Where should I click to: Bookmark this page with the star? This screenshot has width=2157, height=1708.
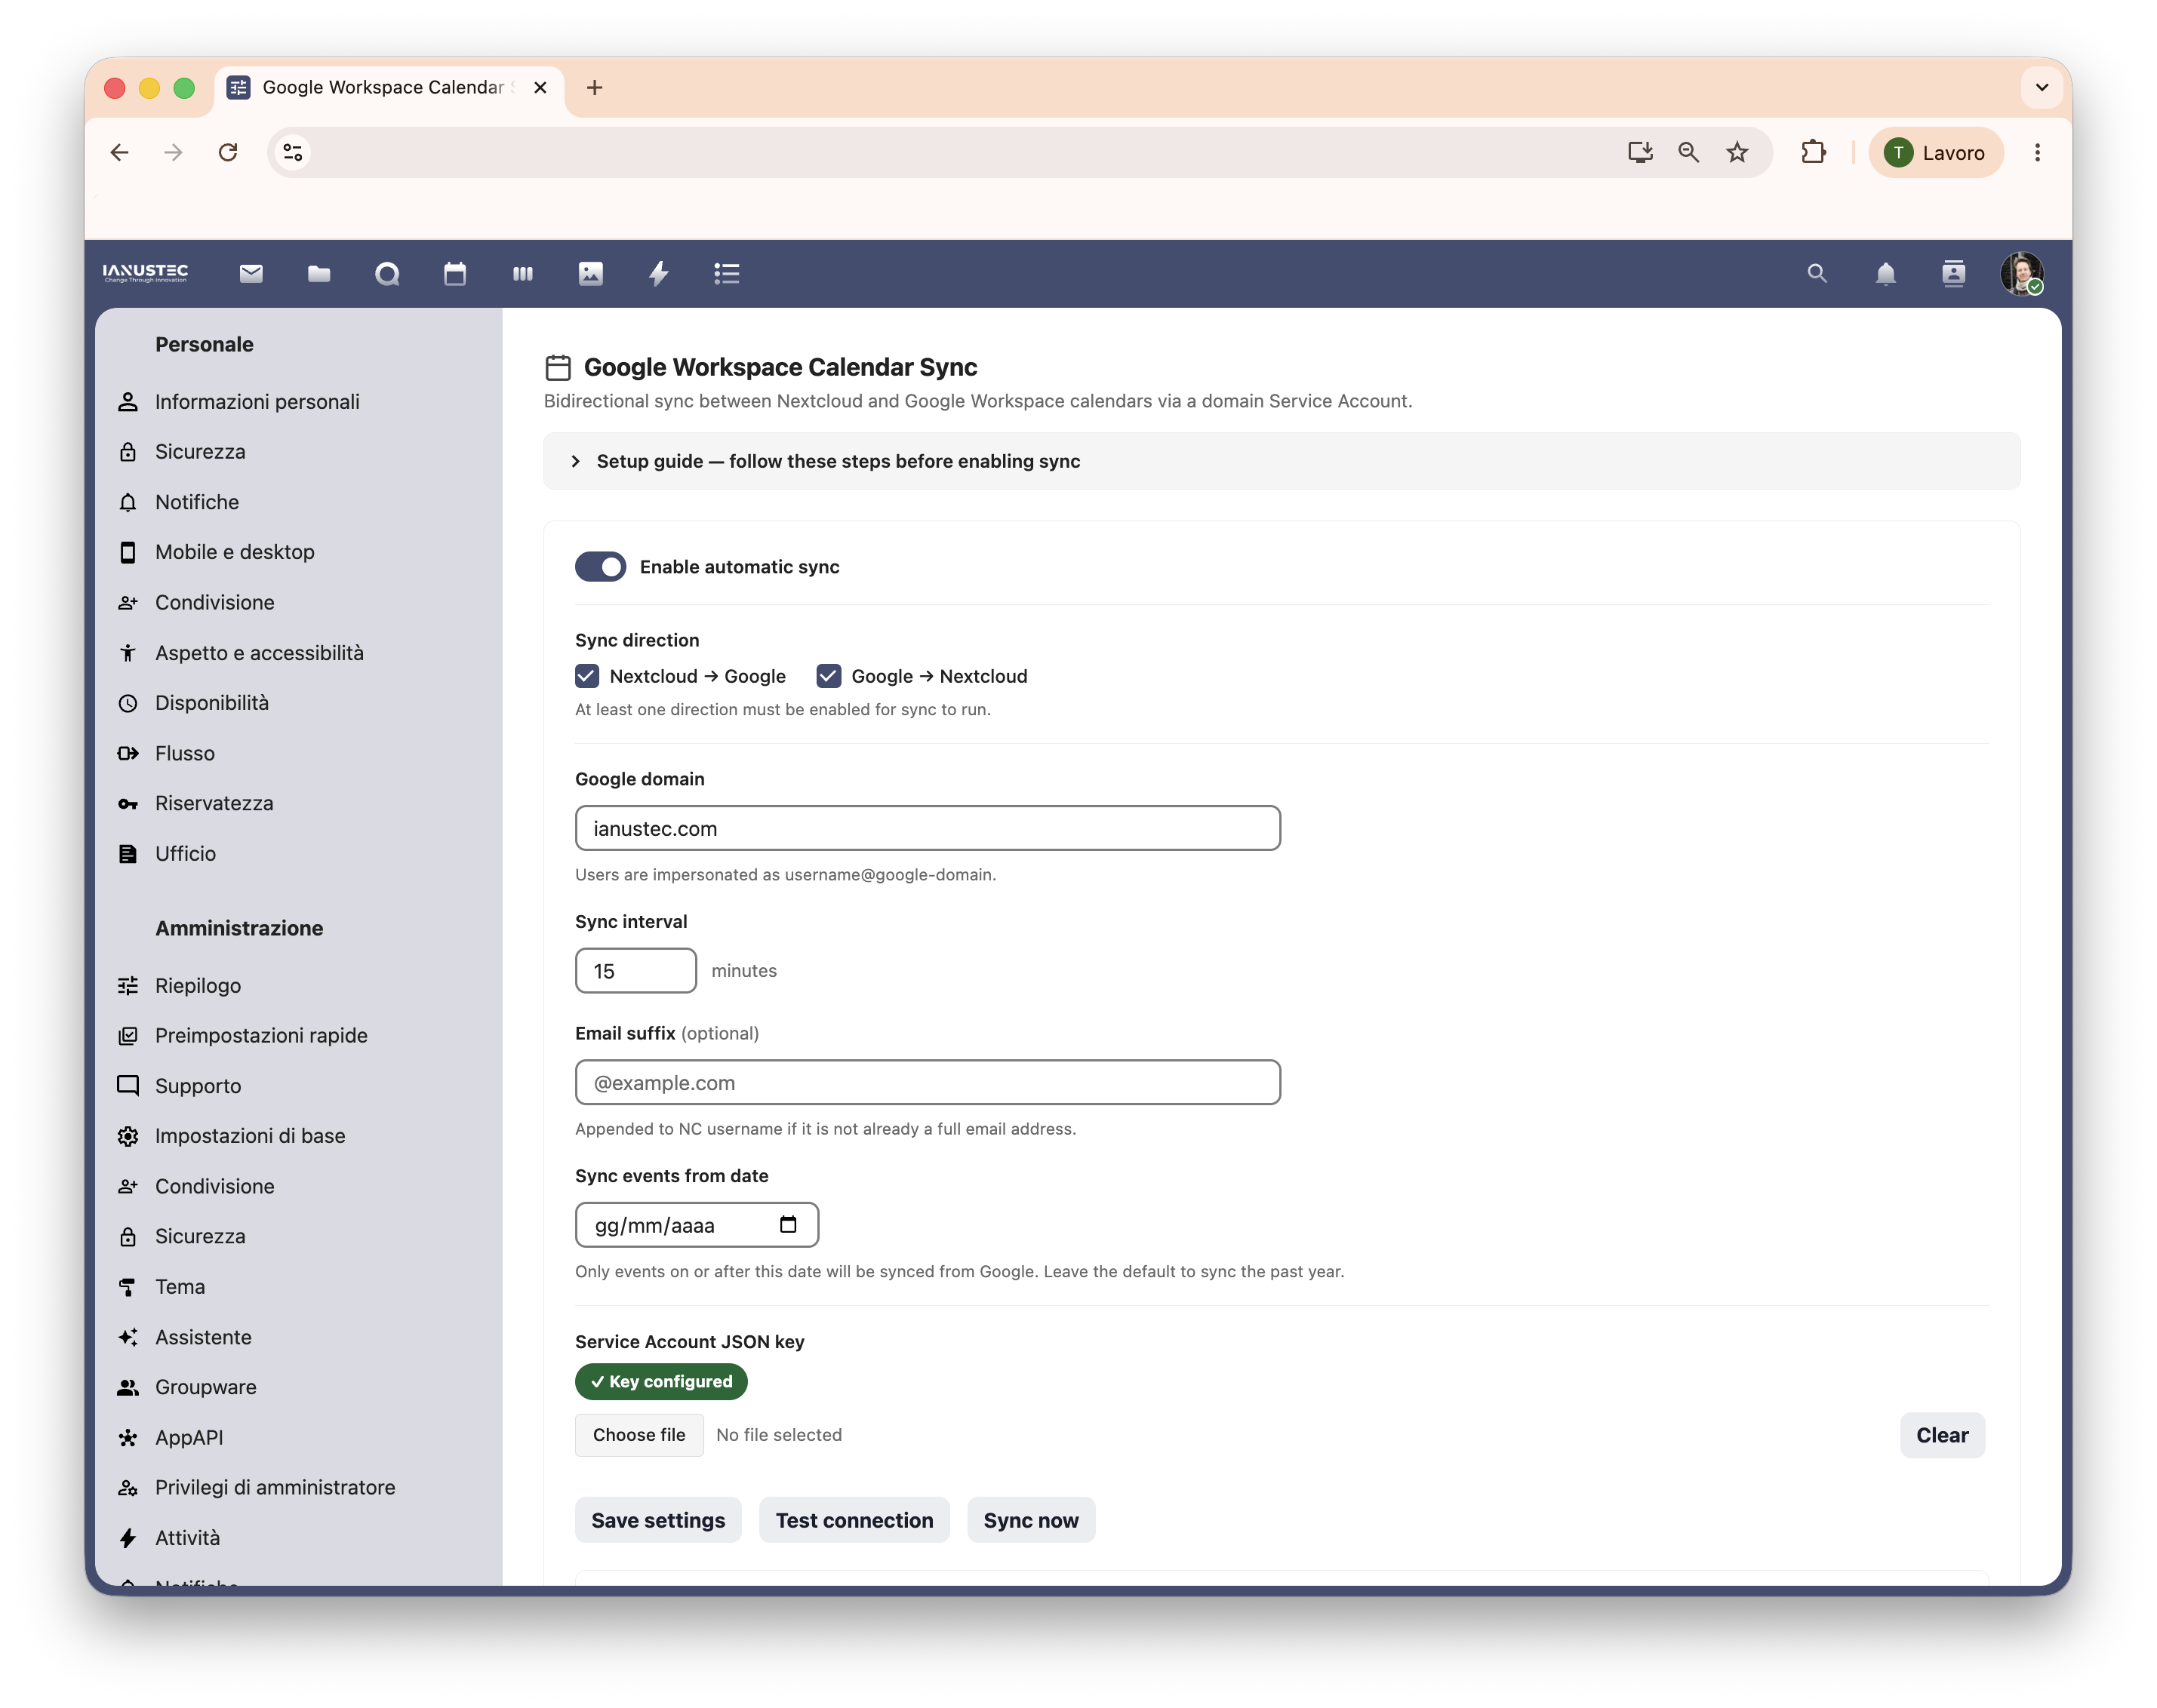point(1738,152)
